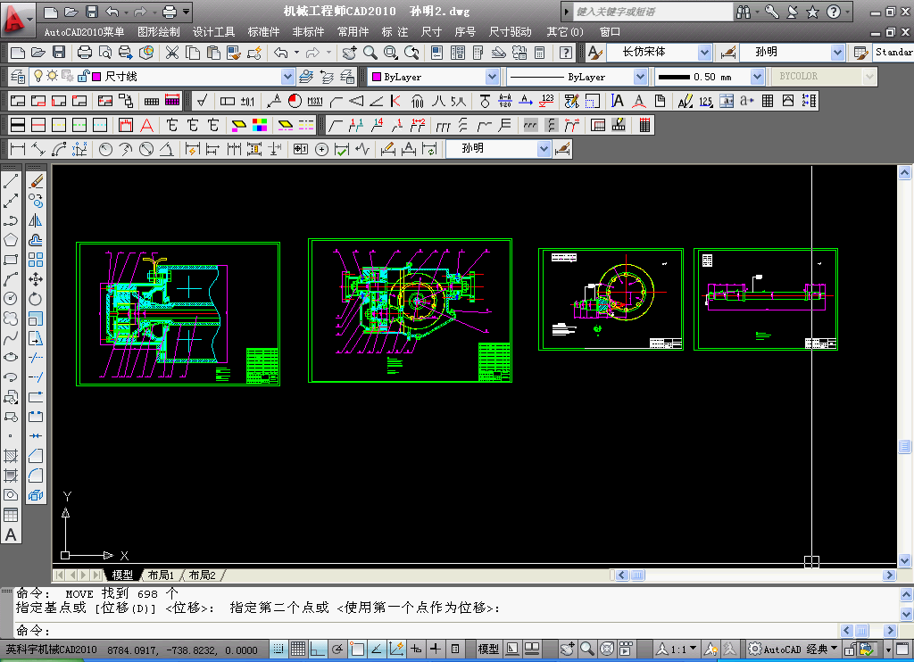Select the Mirror tool

point(36,220)
